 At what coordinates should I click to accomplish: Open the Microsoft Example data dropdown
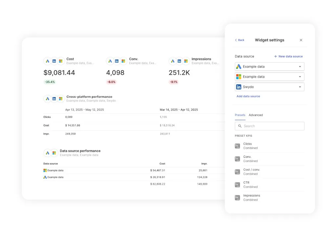[x=270, y=77]
